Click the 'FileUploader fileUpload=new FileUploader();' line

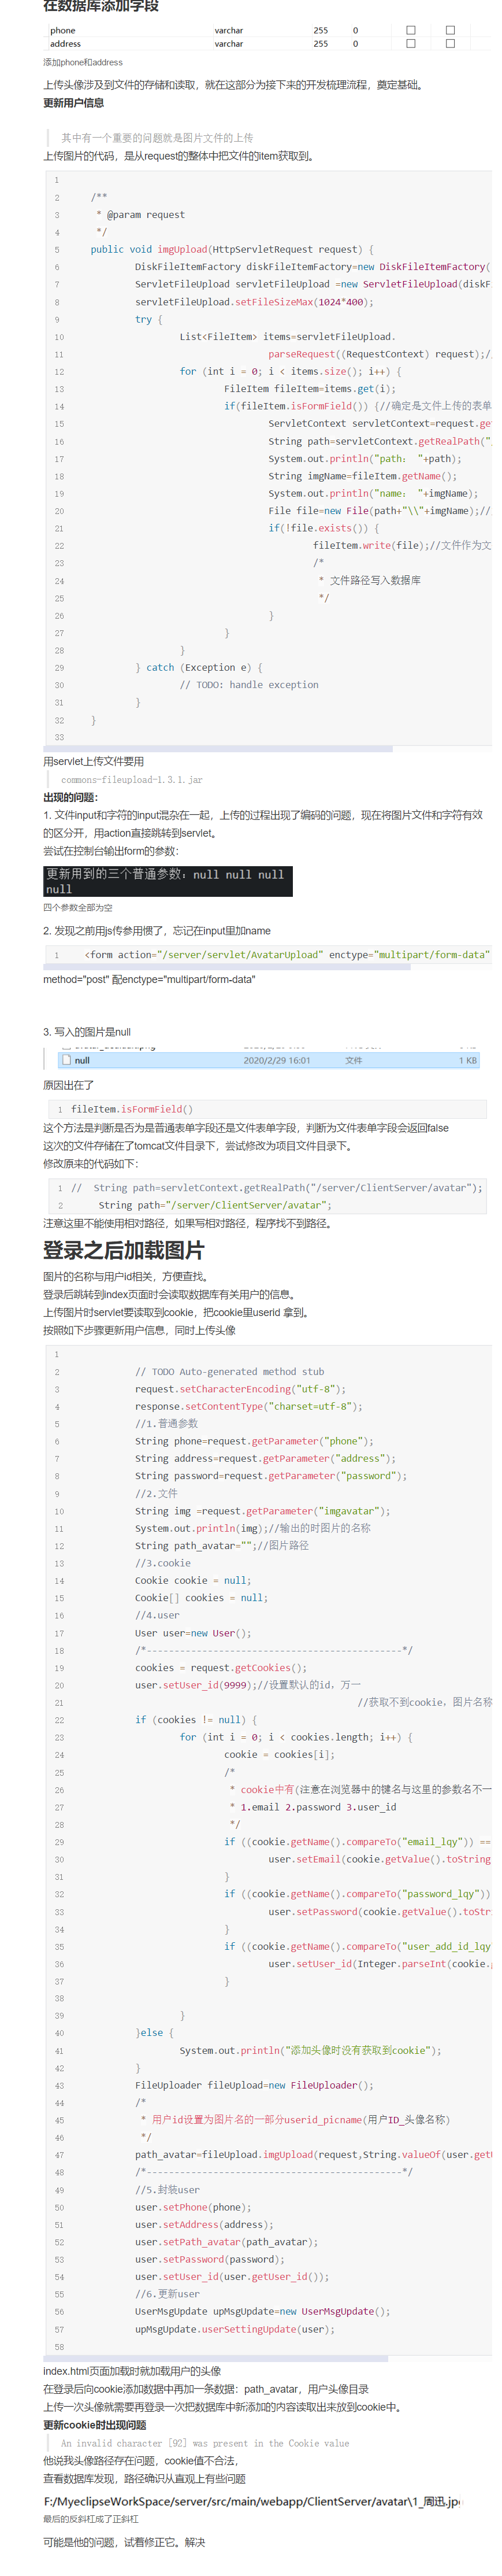coord(254,2085)
